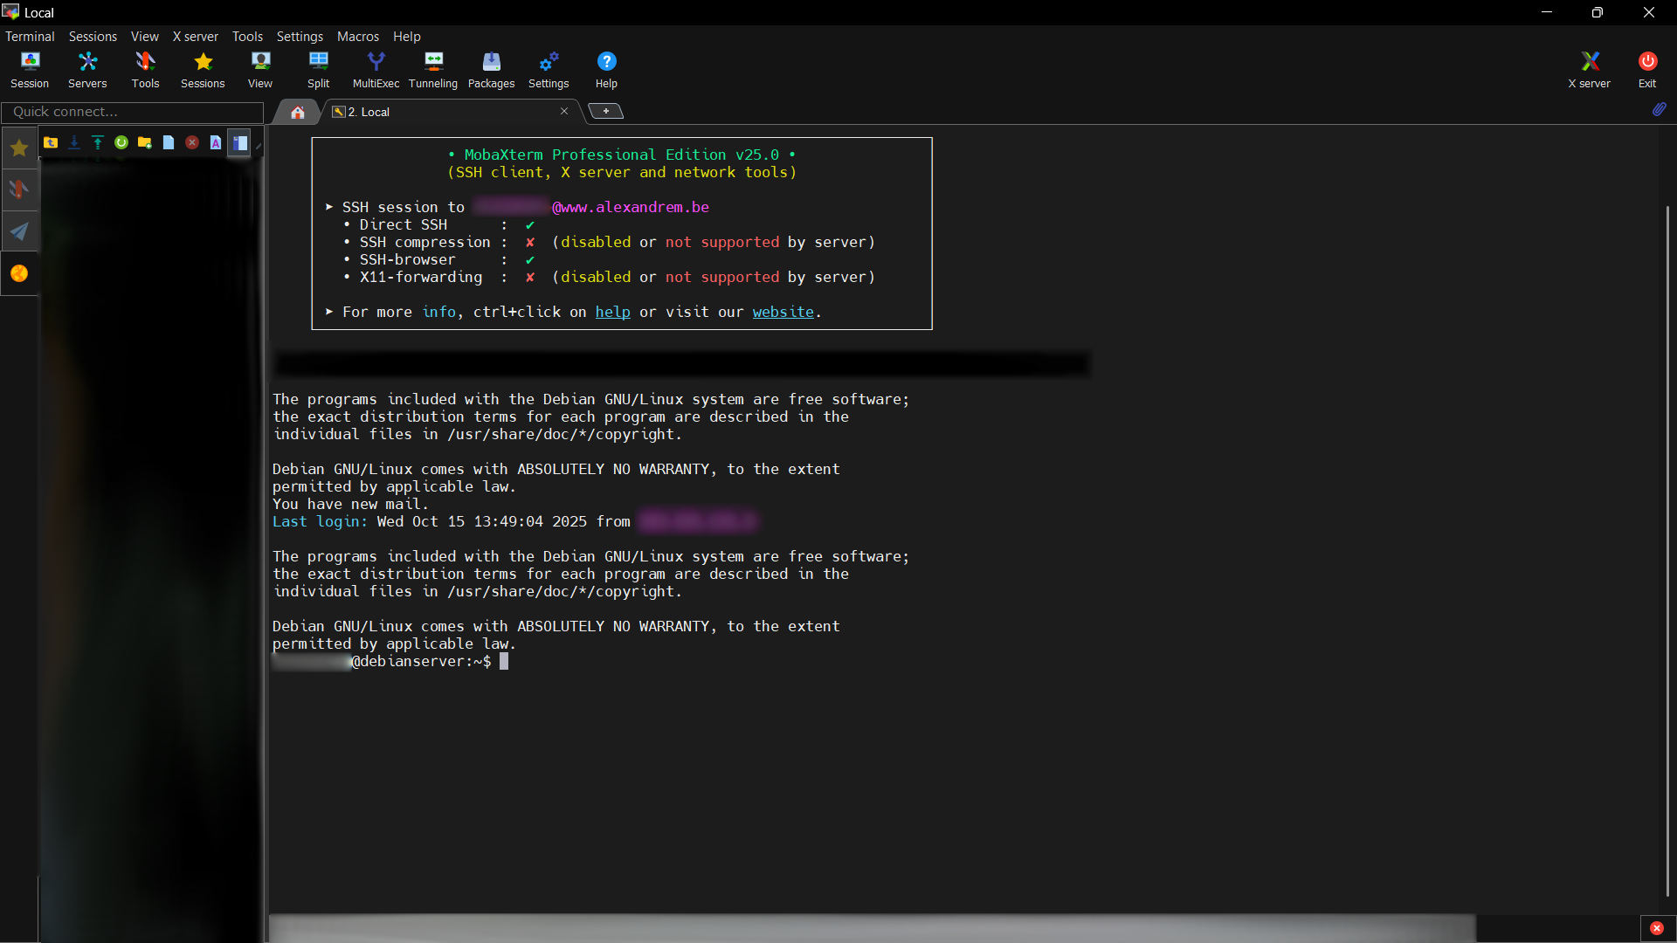The height and width of the screenshot is (943, 1677).
Task: Click the help link in banner
Action: (612, 312)
